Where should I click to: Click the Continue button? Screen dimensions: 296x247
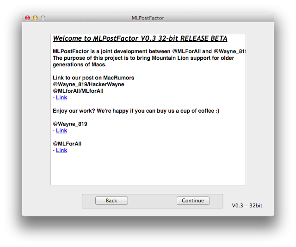(x=193, y=201)
